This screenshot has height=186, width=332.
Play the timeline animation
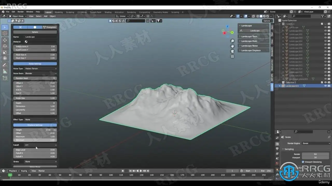coord(141,171)
